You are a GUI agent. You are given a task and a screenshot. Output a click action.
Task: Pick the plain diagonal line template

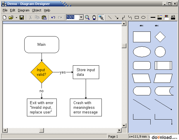click(x=142, y=104)
